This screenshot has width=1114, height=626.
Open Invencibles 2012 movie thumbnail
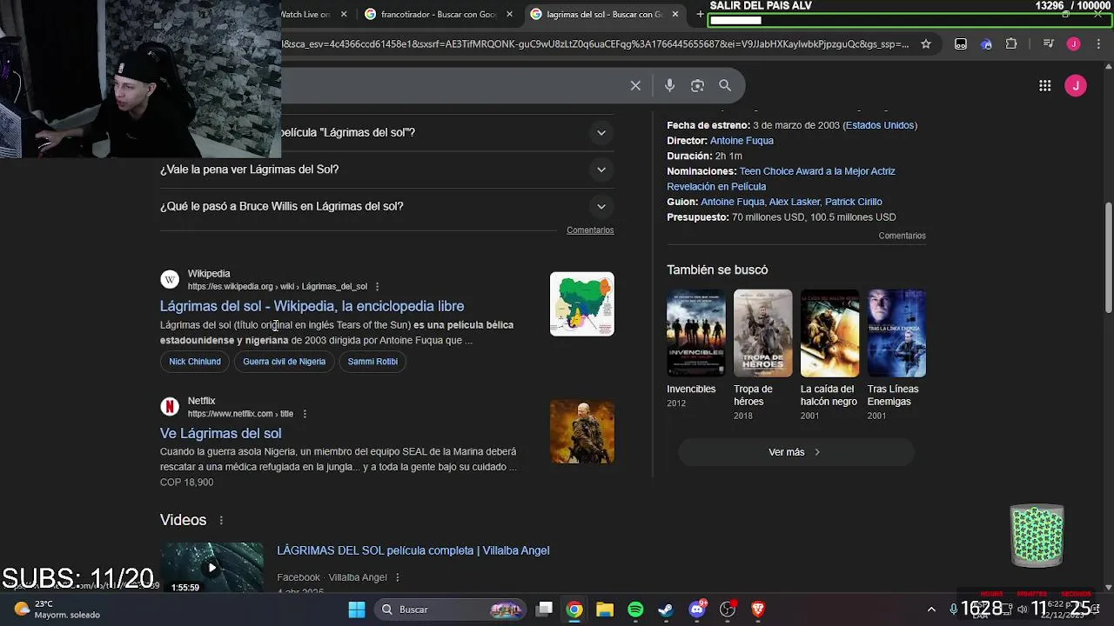(696, 333)
